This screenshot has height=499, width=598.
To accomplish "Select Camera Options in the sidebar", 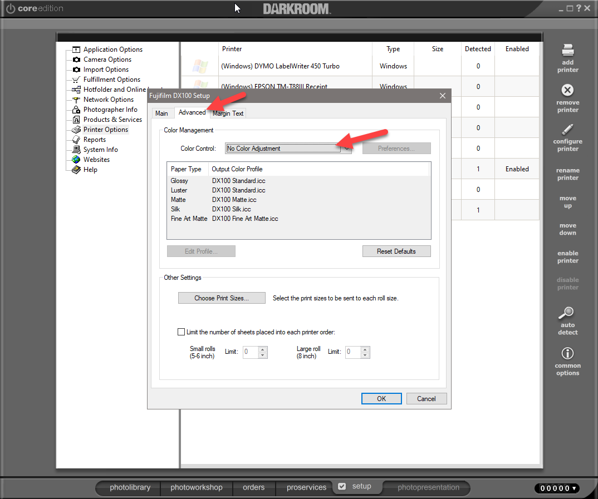I will (x=107, y=60).
